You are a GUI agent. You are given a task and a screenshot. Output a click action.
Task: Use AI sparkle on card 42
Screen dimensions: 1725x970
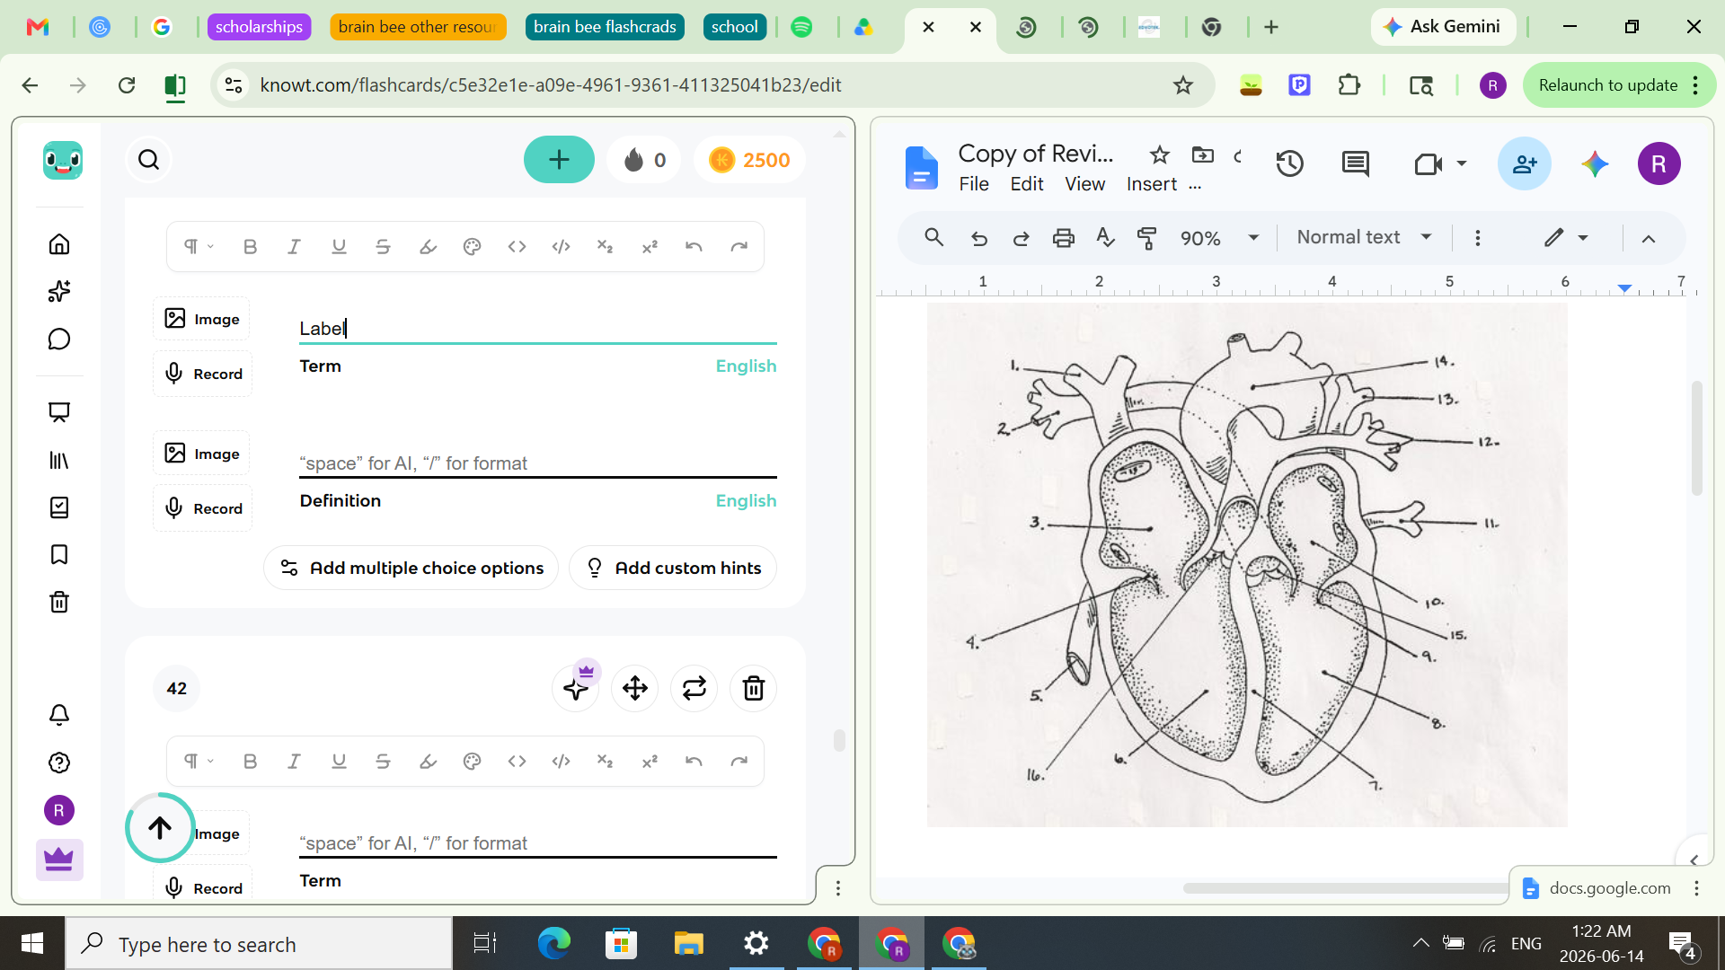[x=576, y=689]
